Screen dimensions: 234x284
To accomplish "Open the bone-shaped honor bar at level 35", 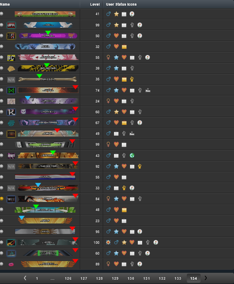I will (x=47, y=79).
